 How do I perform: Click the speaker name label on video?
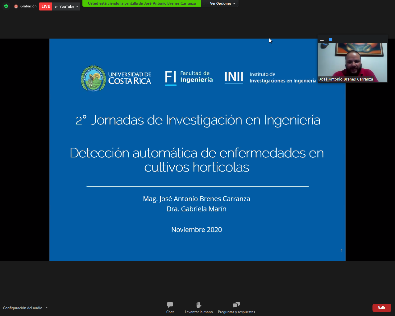(346, 79)
